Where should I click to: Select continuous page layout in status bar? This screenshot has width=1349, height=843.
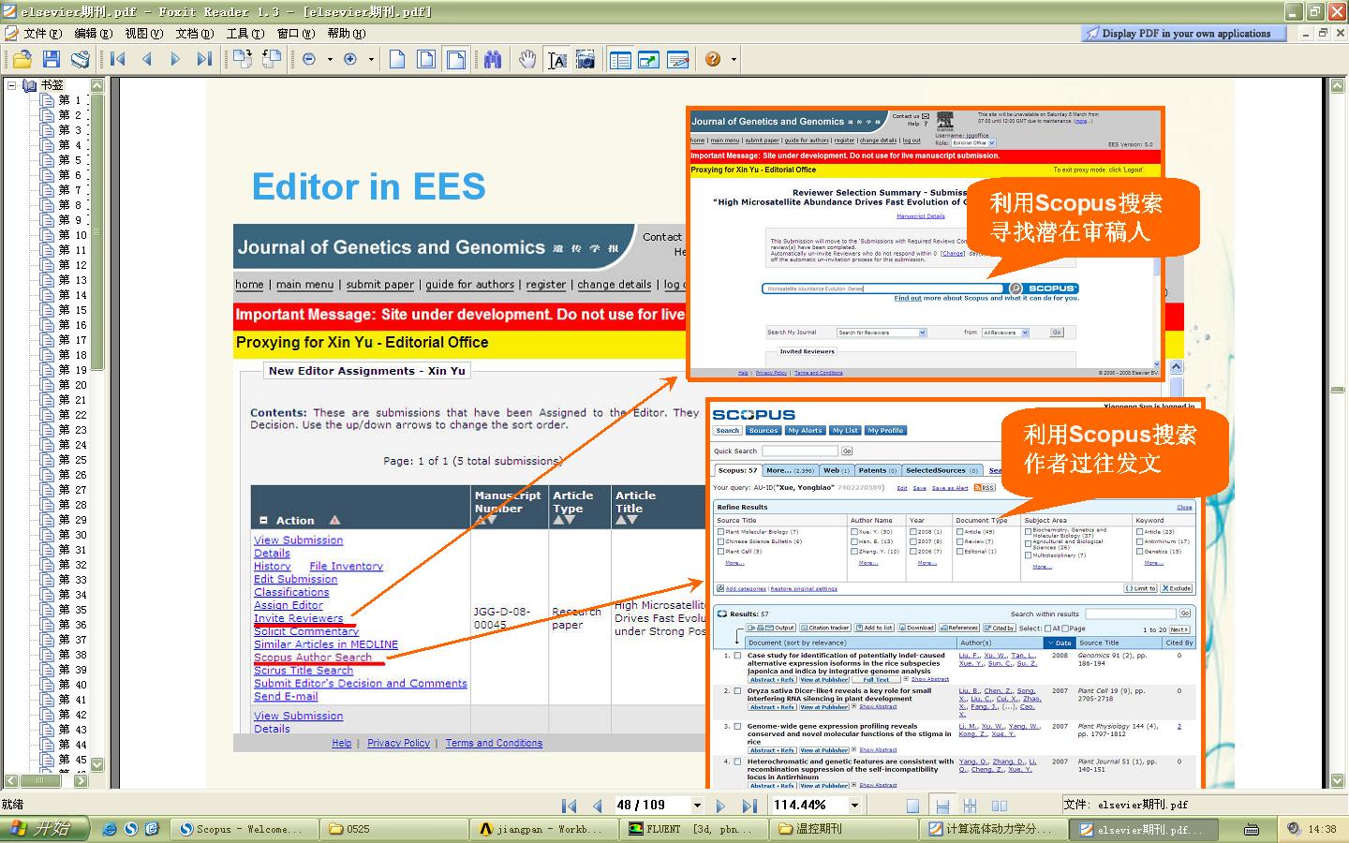point(942,806)
